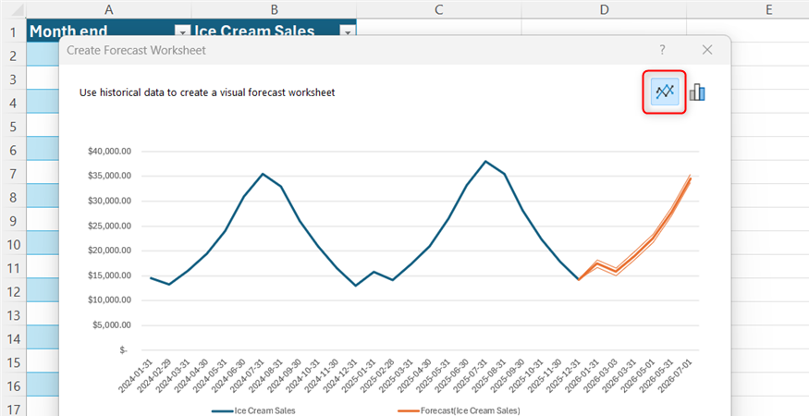Select row 6 header

coord(13,150)
